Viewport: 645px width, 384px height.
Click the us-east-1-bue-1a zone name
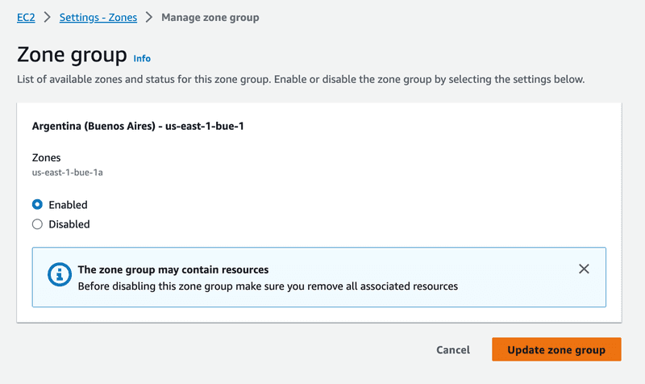pyautogui.click(x=68, y=173)
